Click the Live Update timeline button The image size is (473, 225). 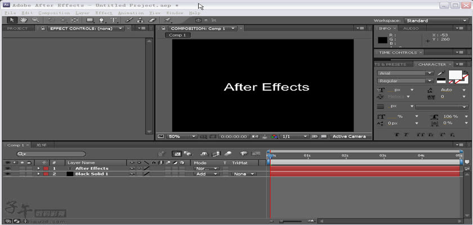[x=177, y=154]
